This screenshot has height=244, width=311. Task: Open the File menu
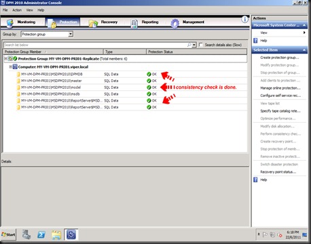5,10
